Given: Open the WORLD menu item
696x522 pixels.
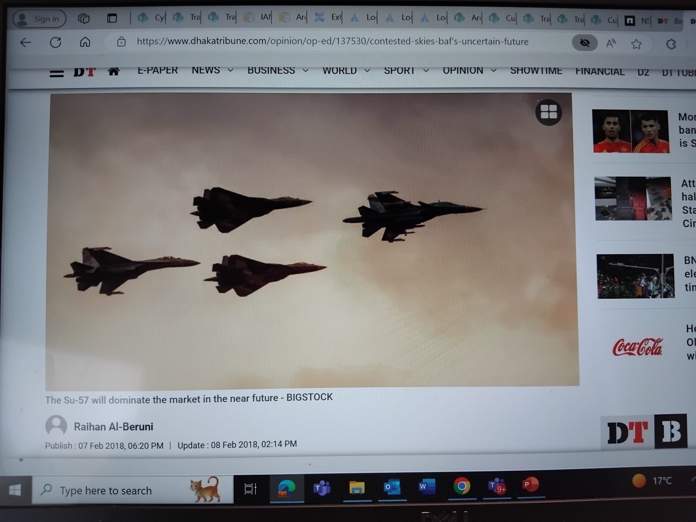Looking at the screenshot, I should click(x=340, y=71).
